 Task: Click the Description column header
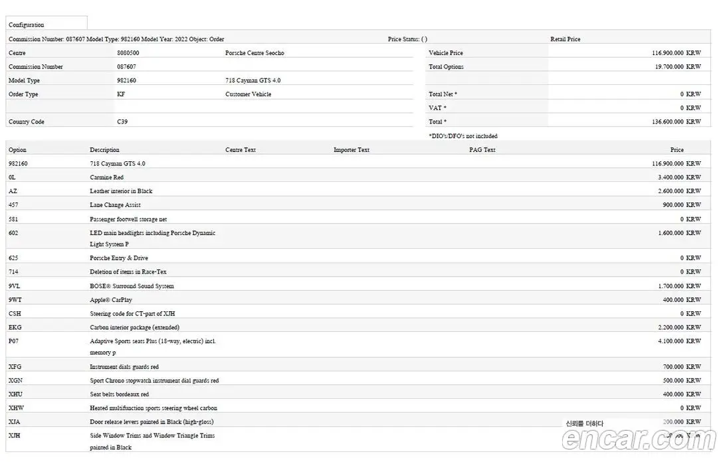pos(104,150)
